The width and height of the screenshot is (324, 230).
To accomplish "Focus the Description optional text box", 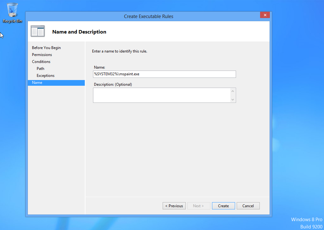I will tap(161, 95).
